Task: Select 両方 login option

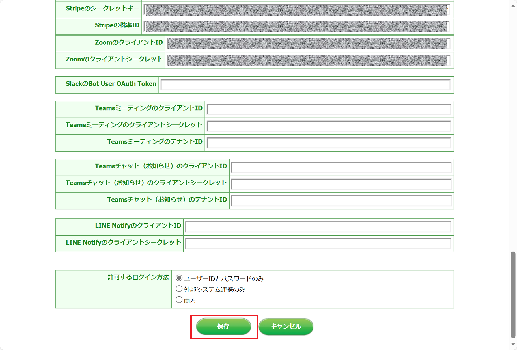Action: tap(179, 300)
